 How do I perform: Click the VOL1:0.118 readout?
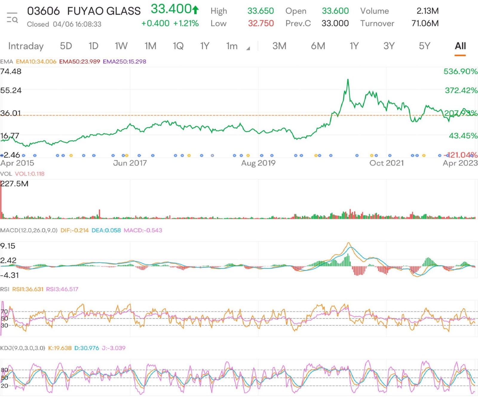[30, 174]
